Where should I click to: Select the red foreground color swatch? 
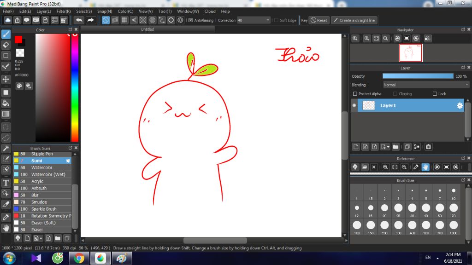coord(18,40)
